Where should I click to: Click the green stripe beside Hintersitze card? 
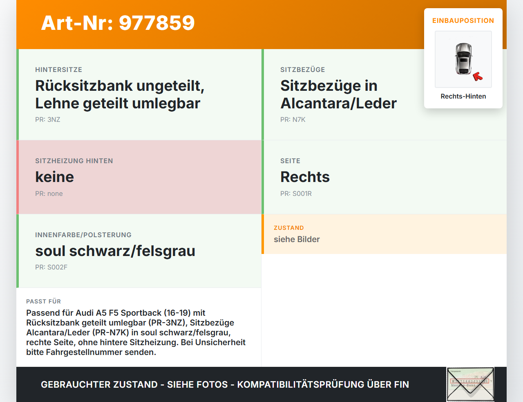17,94
